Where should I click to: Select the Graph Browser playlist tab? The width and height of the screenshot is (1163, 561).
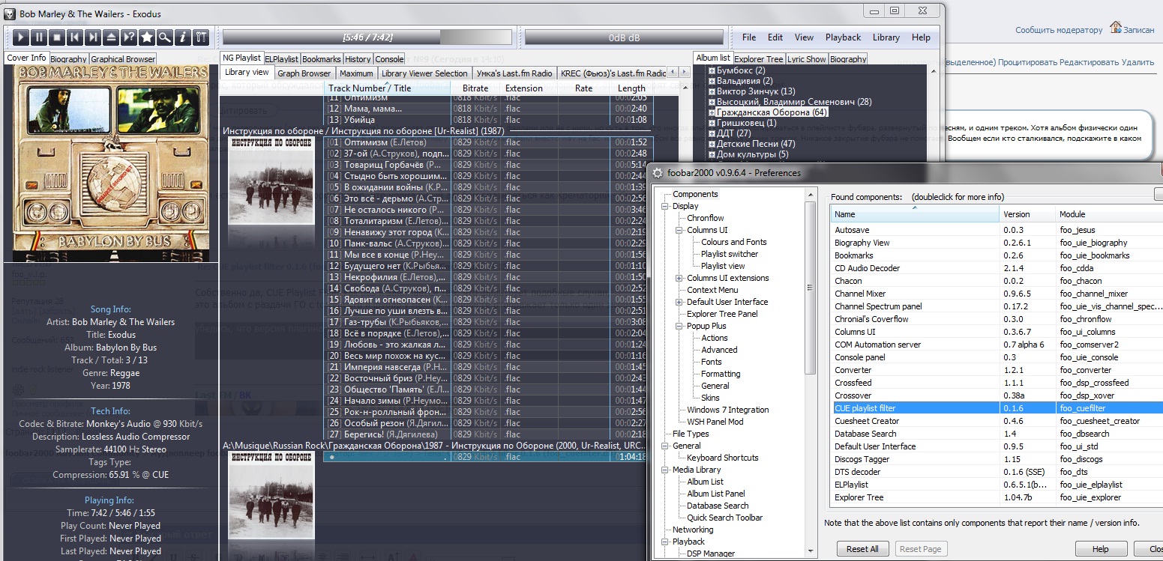click(x=304, y=73)
